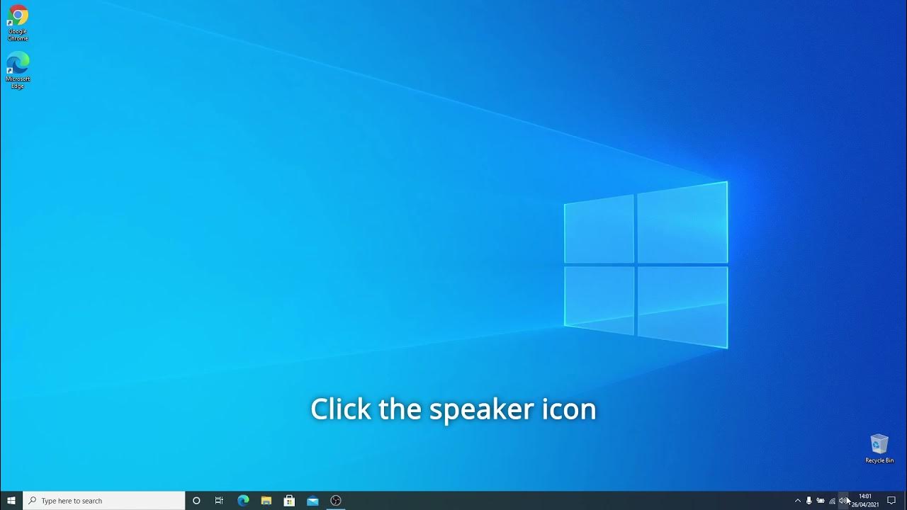907x510 pixels.
Task: Open the Action Center notifications icon
Action: [x=891, y=501]
